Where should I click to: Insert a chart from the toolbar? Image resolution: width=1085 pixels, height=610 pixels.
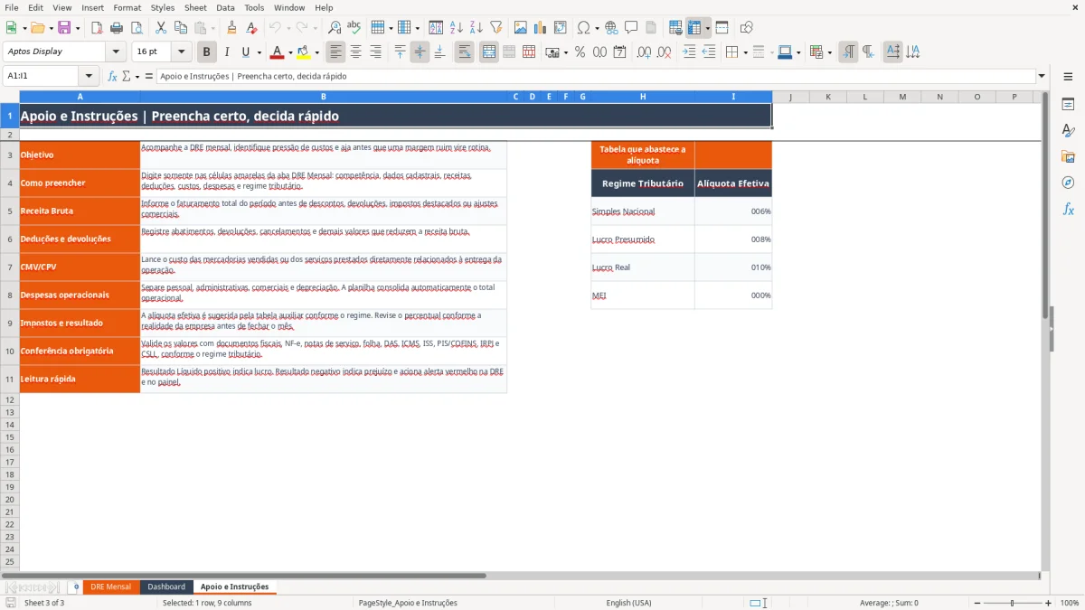[x=540, y=28]
